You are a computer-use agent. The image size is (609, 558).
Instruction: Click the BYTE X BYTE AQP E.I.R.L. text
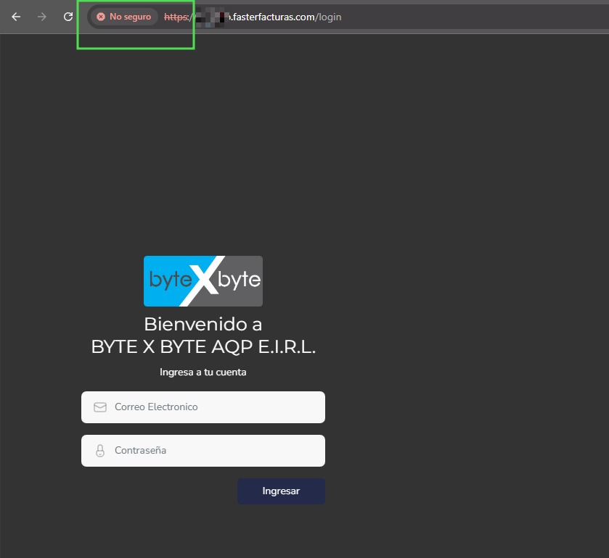pyautogui.click(x=203, y=347)
